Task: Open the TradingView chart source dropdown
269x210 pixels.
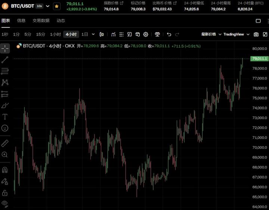Action: pyautogui.click(x=236, y=34)
